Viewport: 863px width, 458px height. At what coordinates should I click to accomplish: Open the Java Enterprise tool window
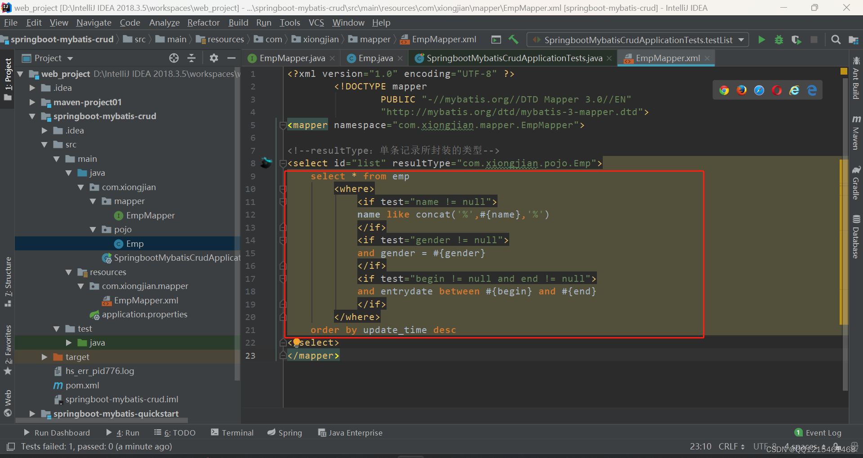[x=351, y=432]
